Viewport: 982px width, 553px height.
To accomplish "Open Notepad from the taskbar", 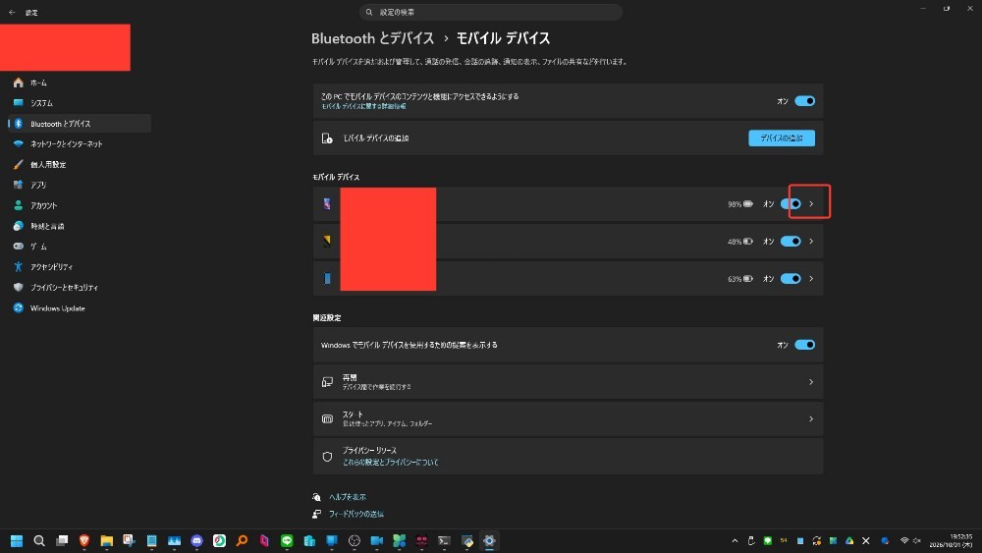I will 151,540.
